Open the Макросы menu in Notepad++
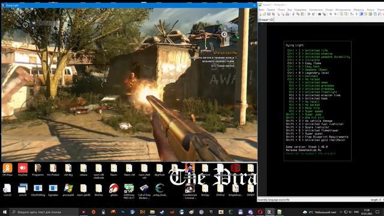Image resolution: width=384 pixels, height=216 pixels. (x=359, y=10)
